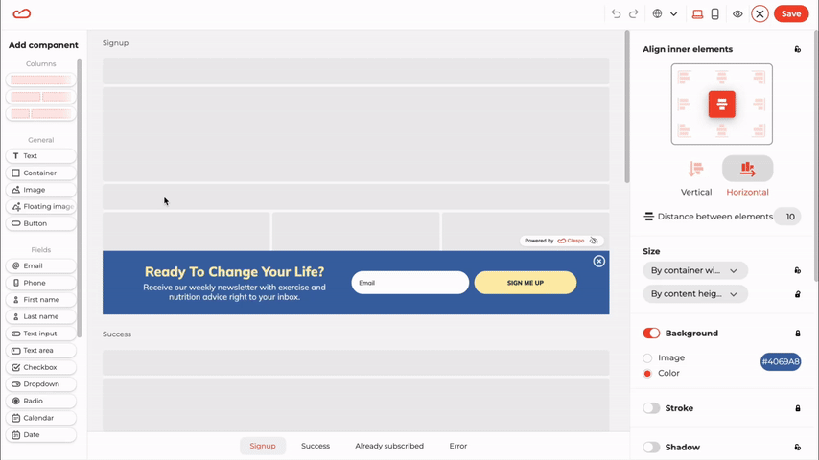This screenshot has width=819, height=460.
Task: Click the SIGN ME UP button
Action: [x=526, y=283]
